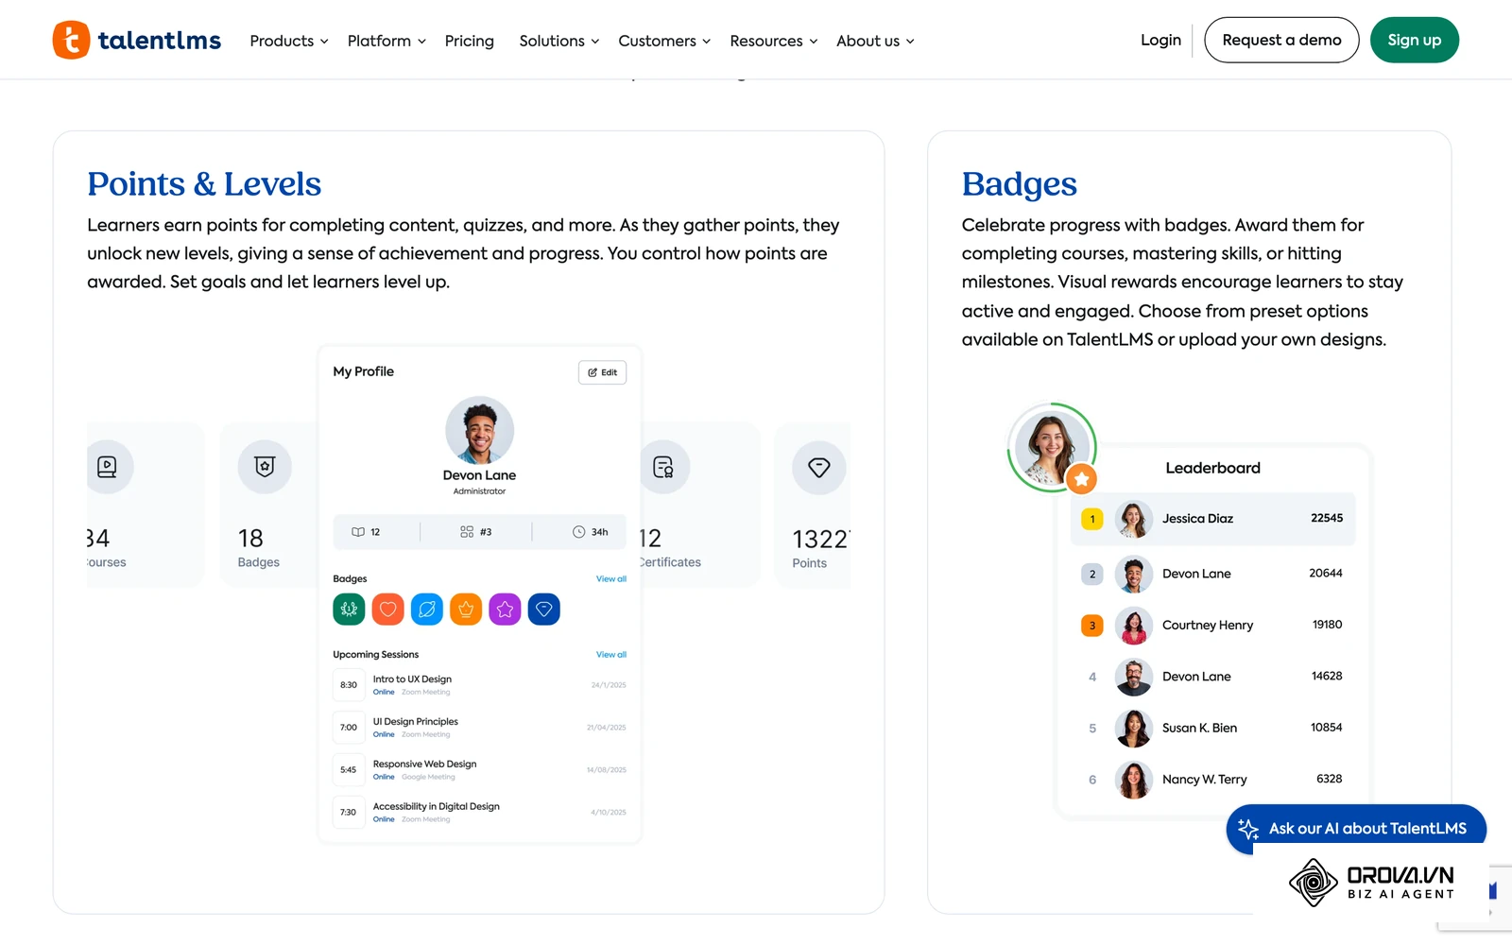1512x945 pixels.
Task: Open the Solutions dropdown
Action: pos(559,41)
